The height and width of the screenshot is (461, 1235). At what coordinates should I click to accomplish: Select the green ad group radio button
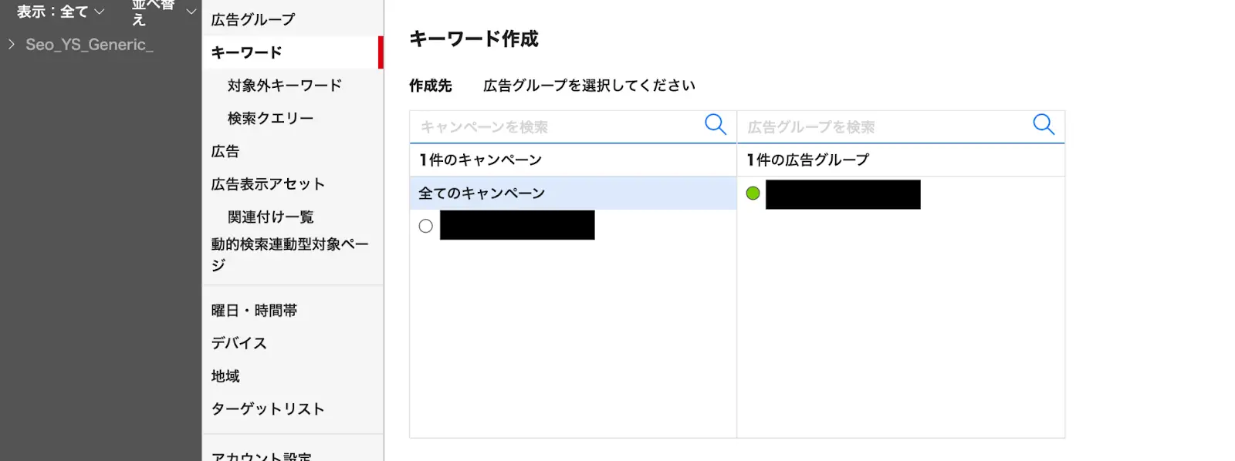tap(751, 194)
